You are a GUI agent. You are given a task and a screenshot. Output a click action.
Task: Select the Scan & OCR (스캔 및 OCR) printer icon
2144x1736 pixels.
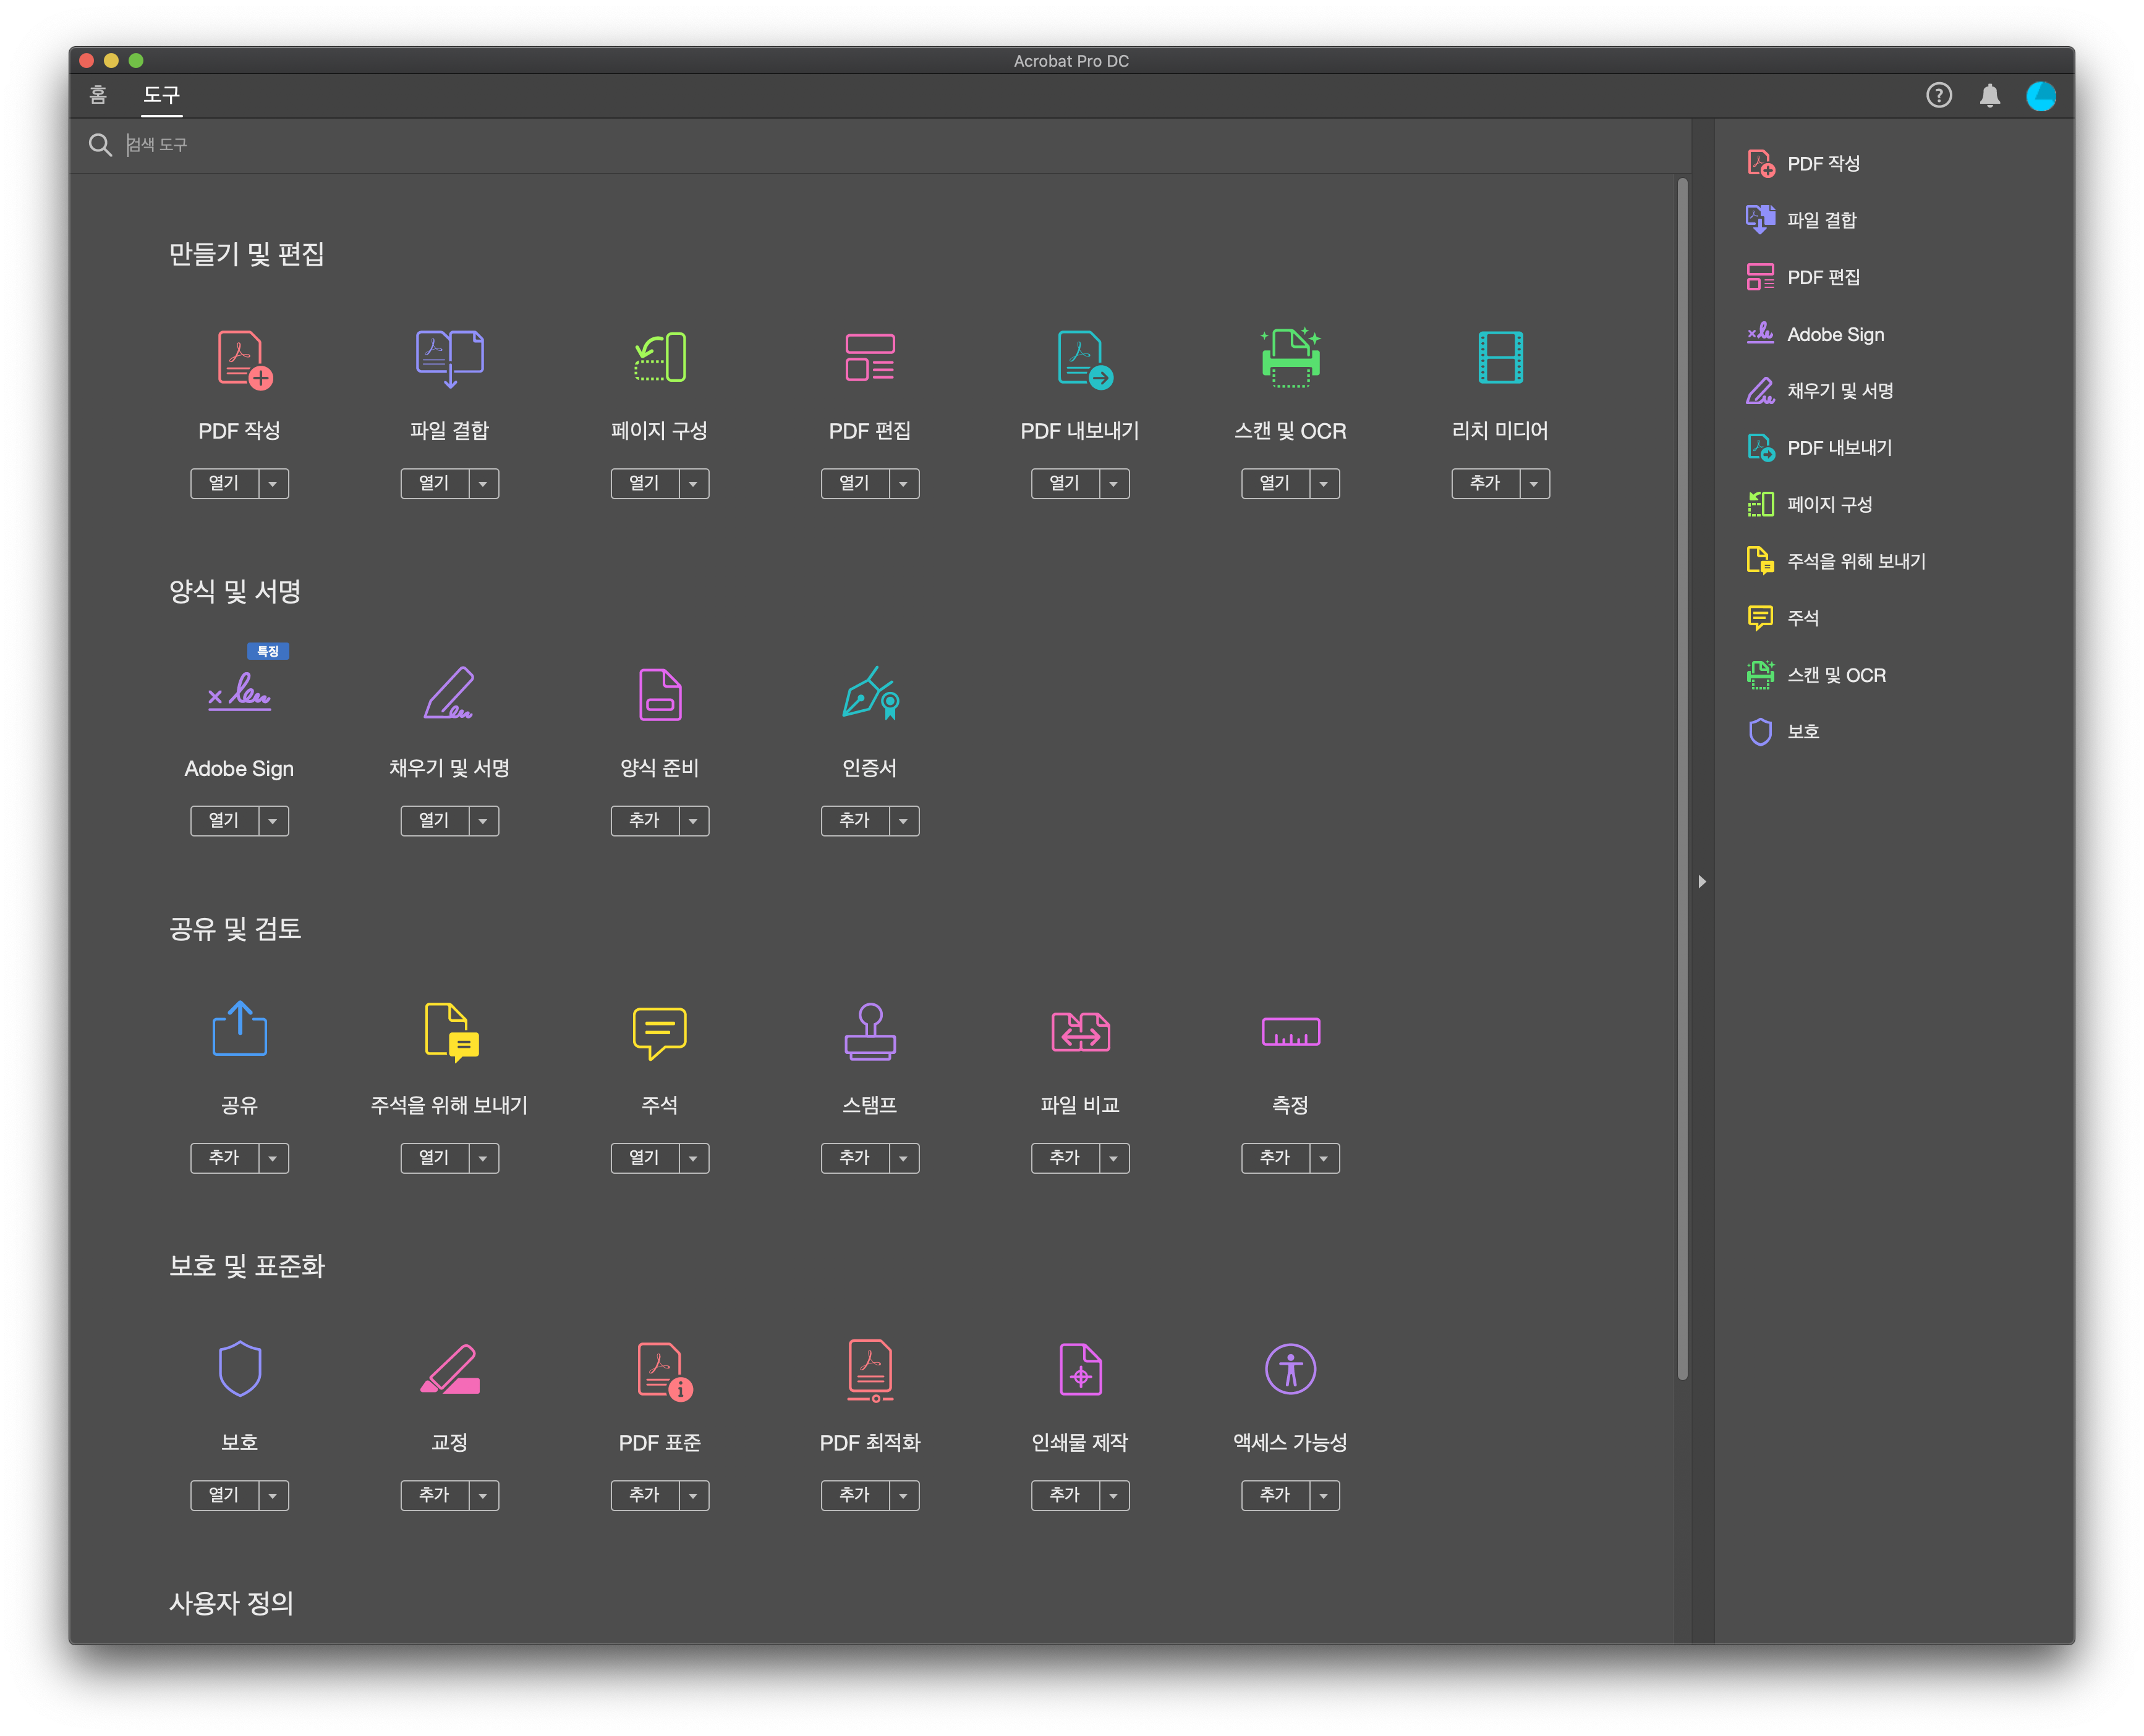coord(1290,358)
